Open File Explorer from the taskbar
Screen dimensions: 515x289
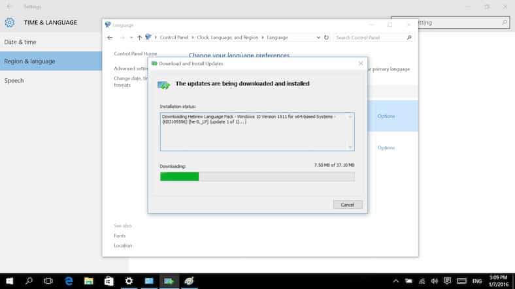coord(89,281)
